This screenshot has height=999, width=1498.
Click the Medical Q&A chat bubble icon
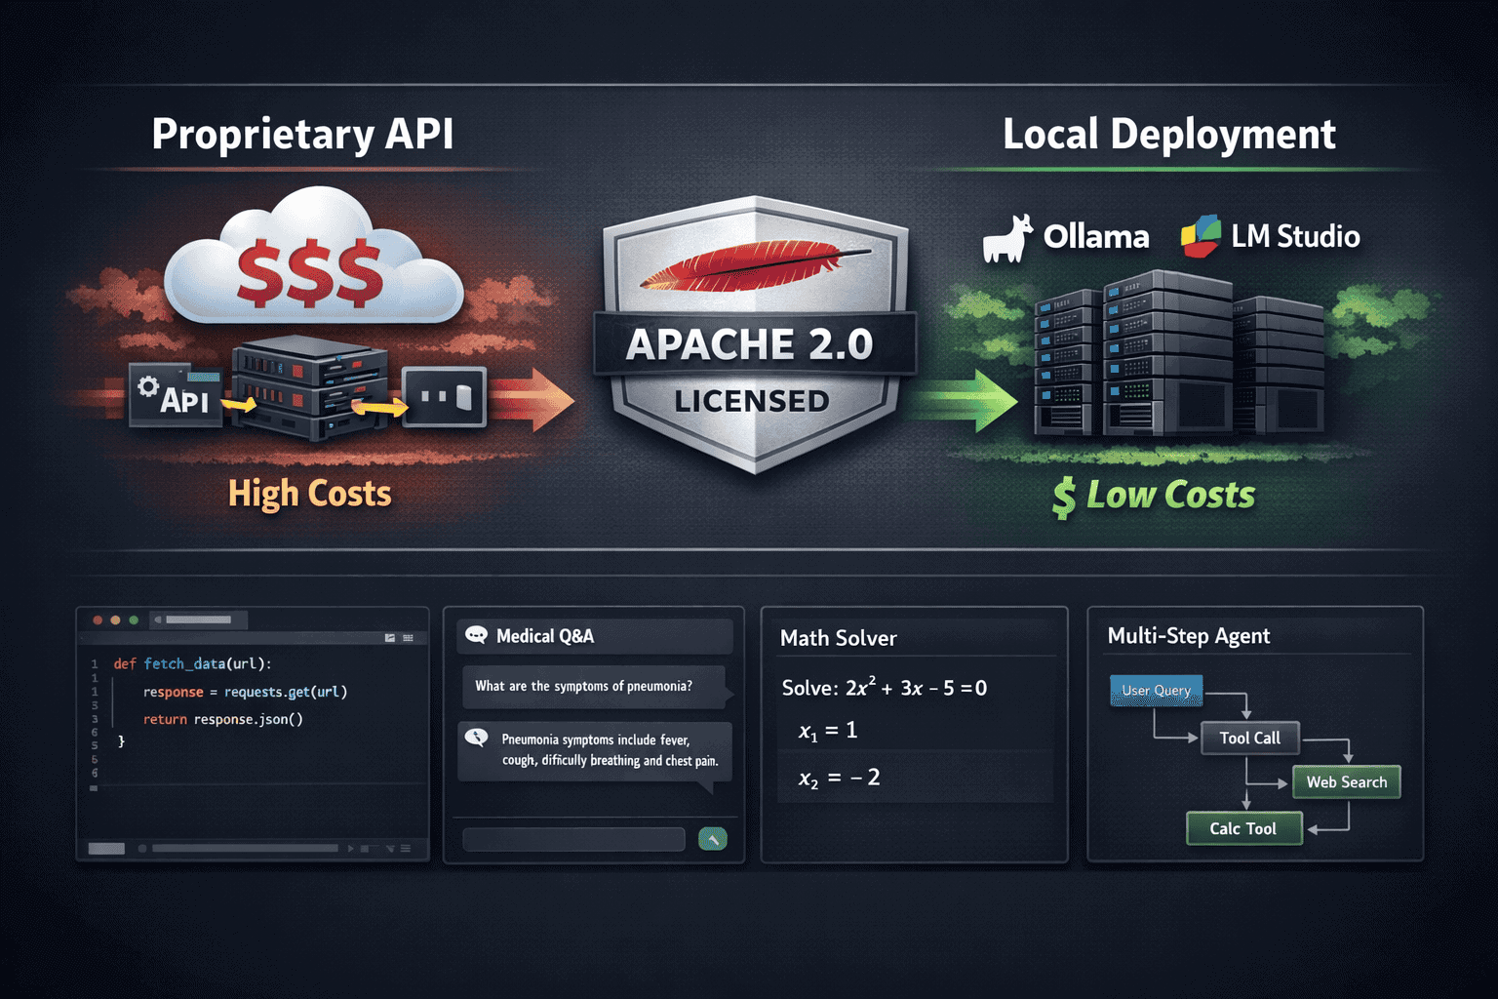click(x=477, y=635)
